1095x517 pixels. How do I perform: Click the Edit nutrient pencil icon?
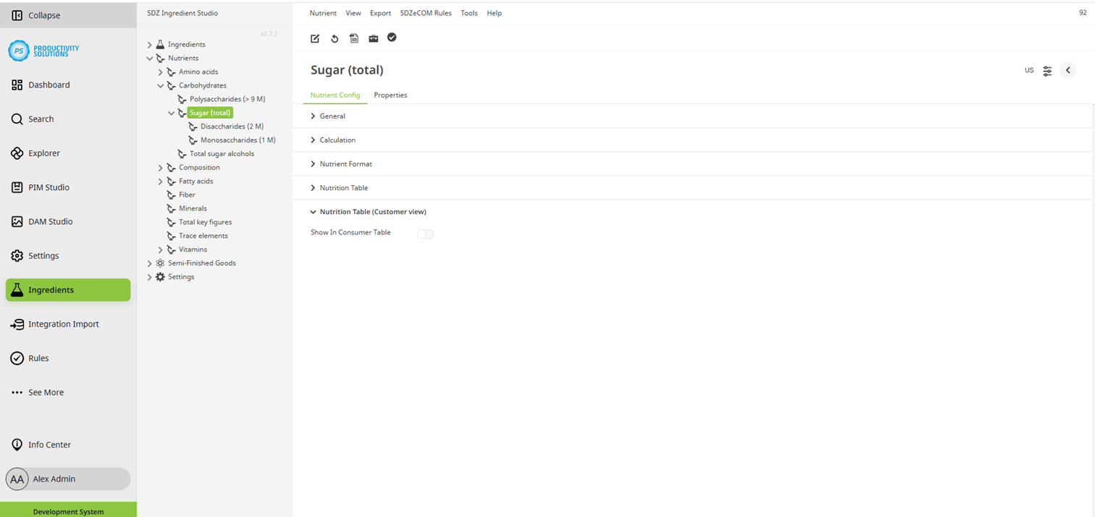click(314, 38)
